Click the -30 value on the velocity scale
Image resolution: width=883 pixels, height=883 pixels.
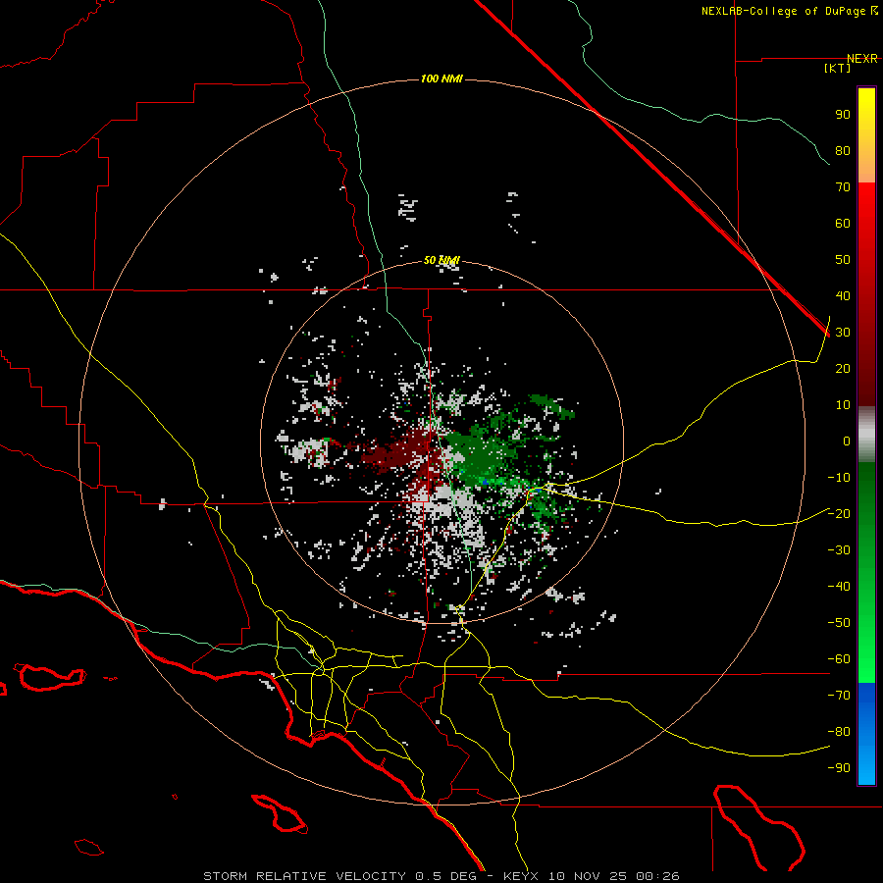[x=839, y=550]
